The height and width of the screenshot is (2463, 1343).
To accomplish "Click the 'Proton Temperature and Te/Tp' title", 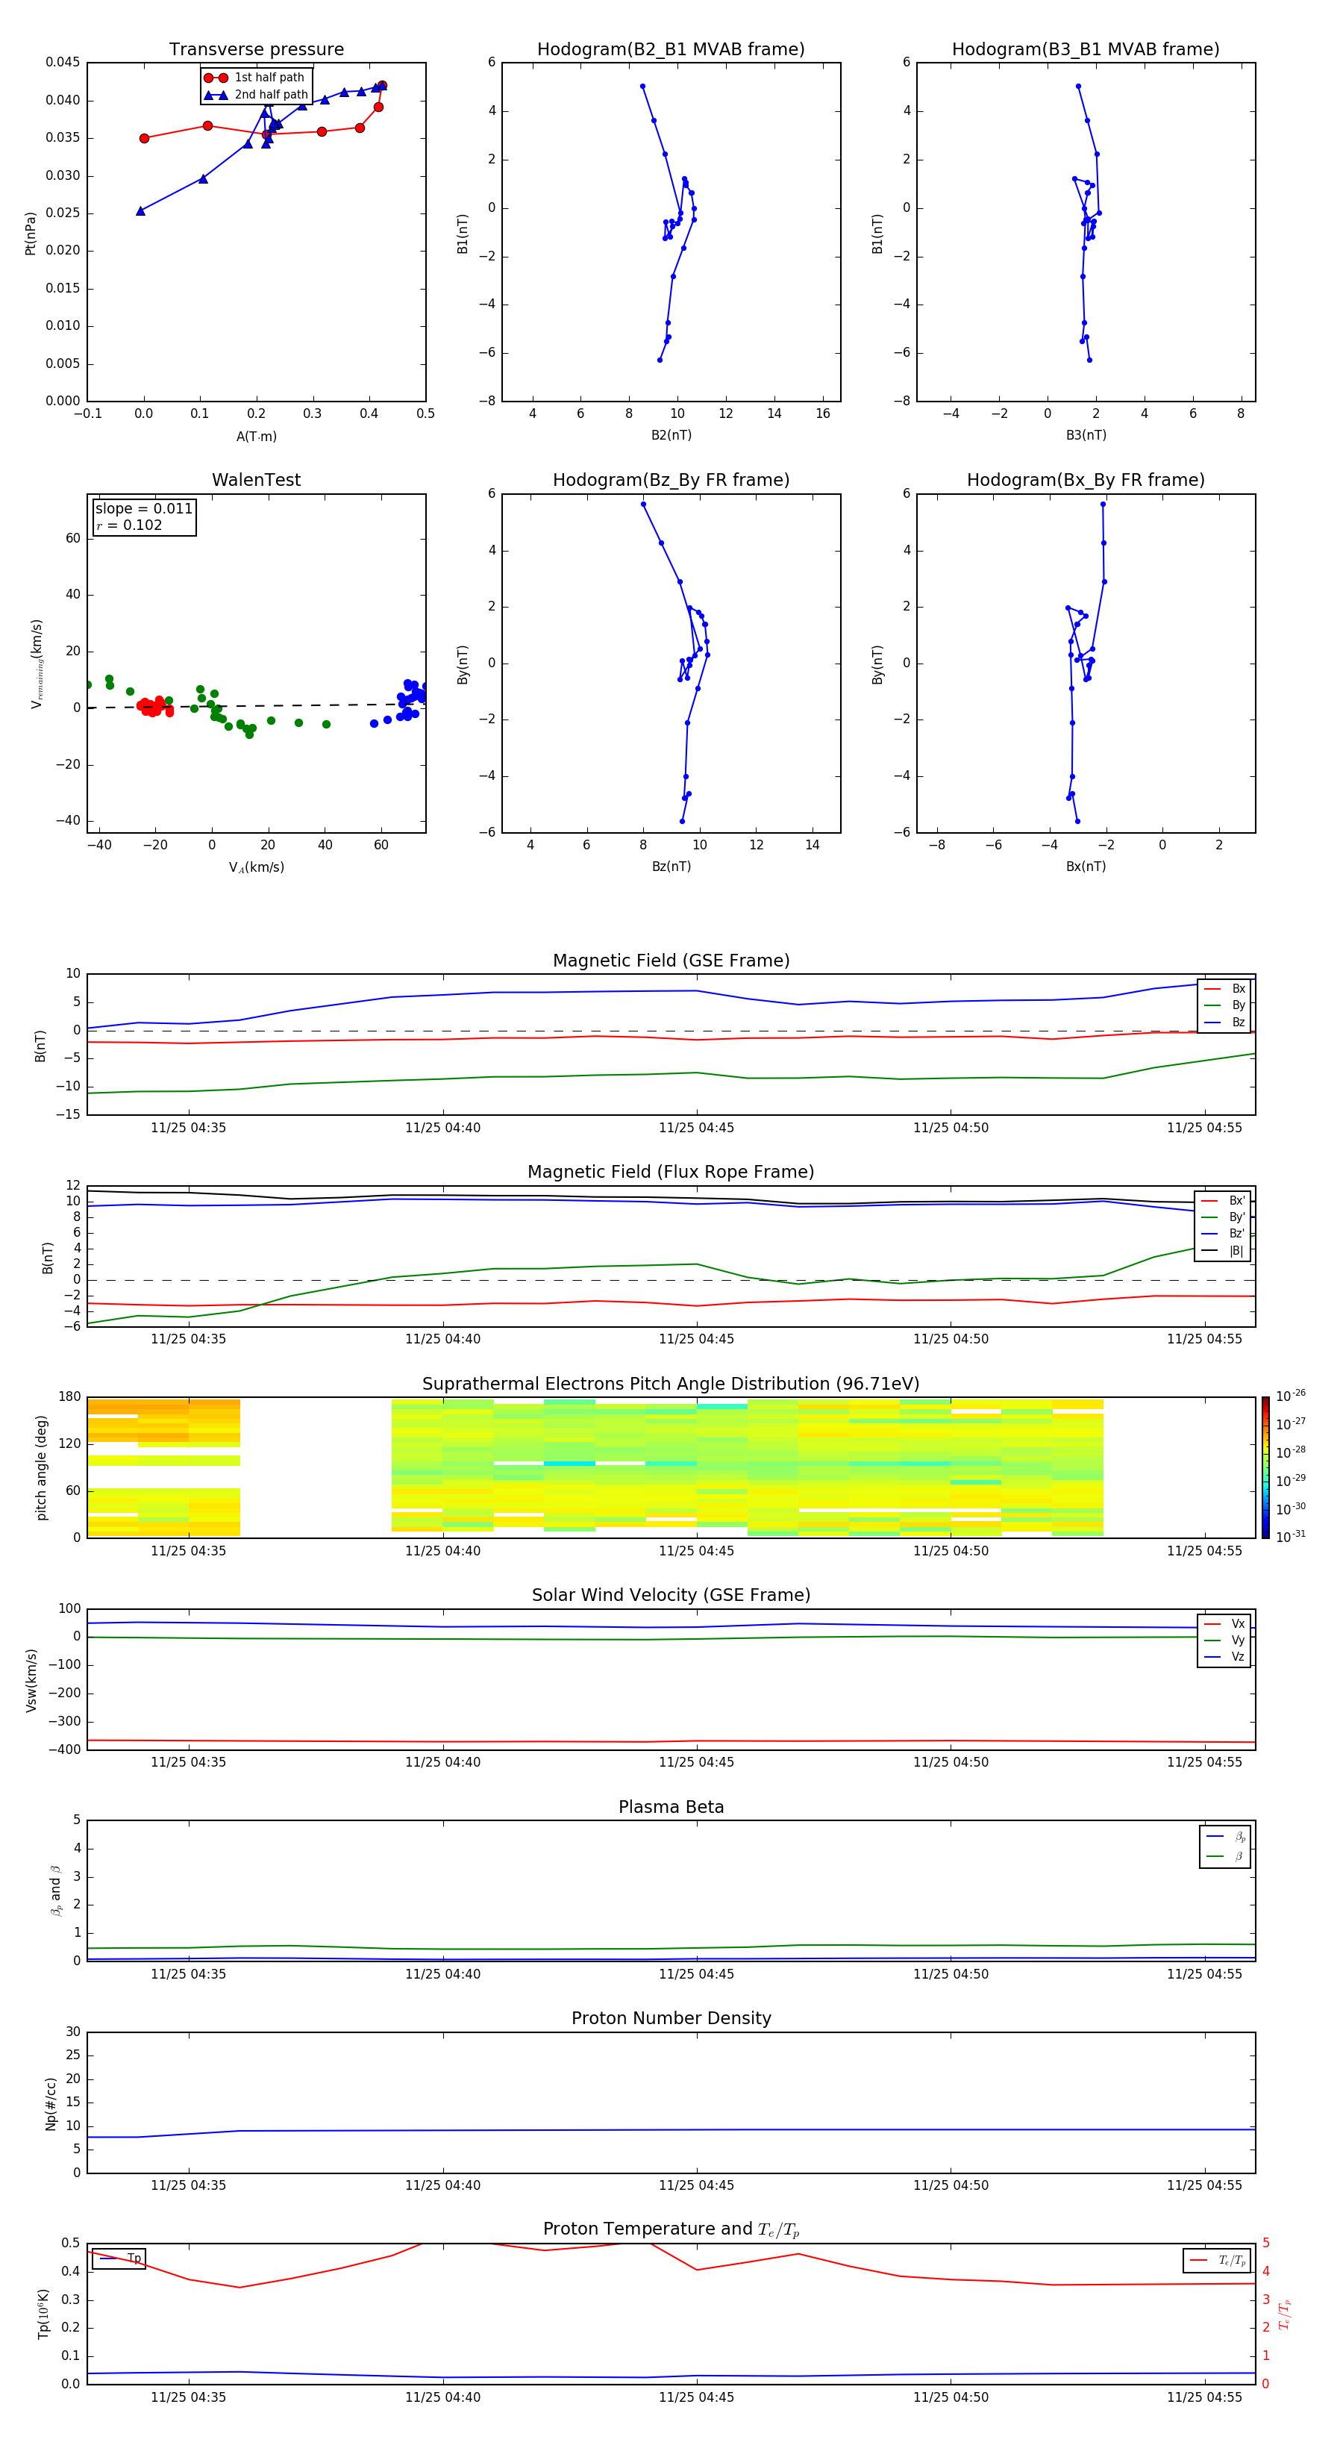I will [670, 2229].
